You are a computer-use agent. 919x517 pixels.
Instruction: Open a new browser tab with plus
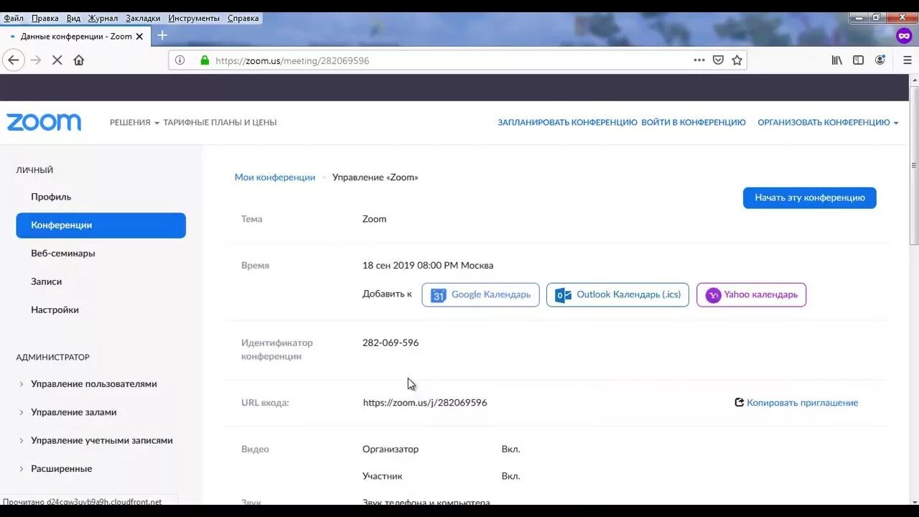pos(162,35)
